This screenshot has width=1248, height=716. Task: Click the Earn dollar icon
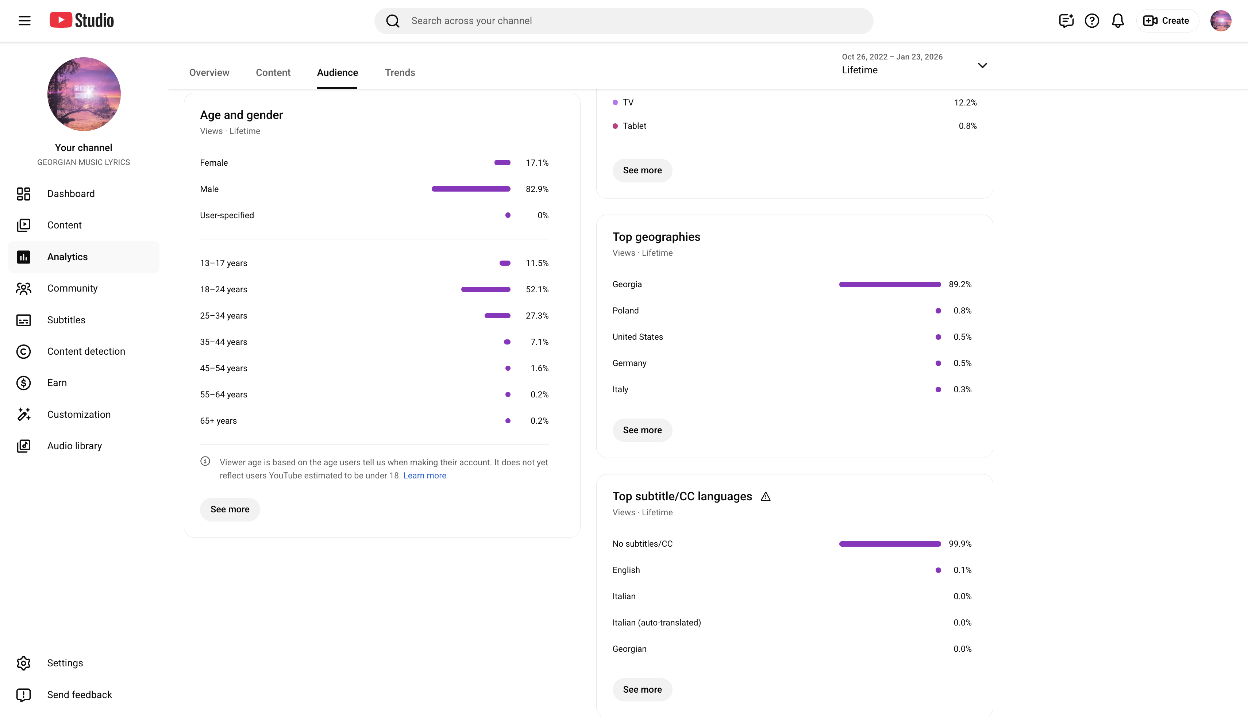pyautogui.click(x=24, y=383)
